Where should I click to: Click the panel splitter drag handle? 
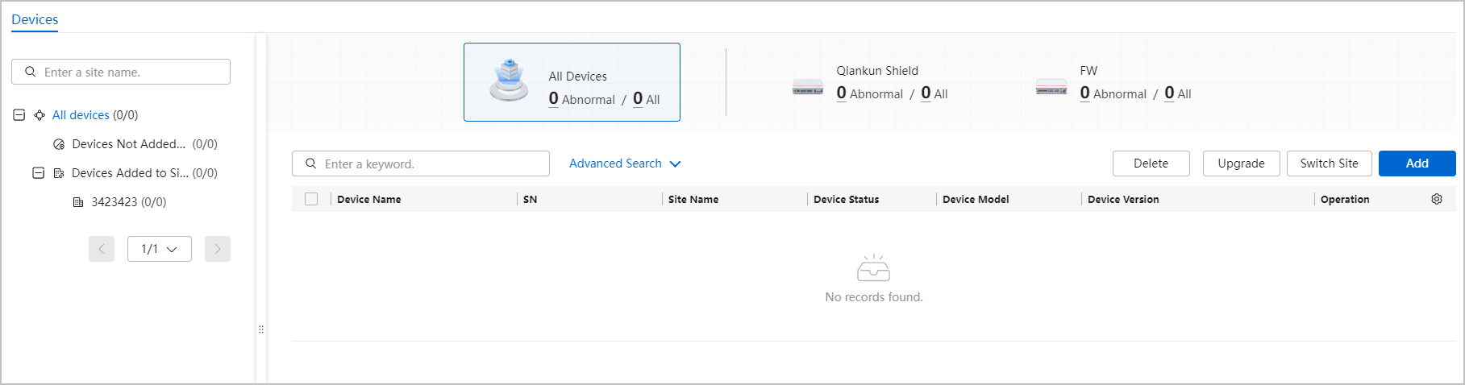coord(261,329)
